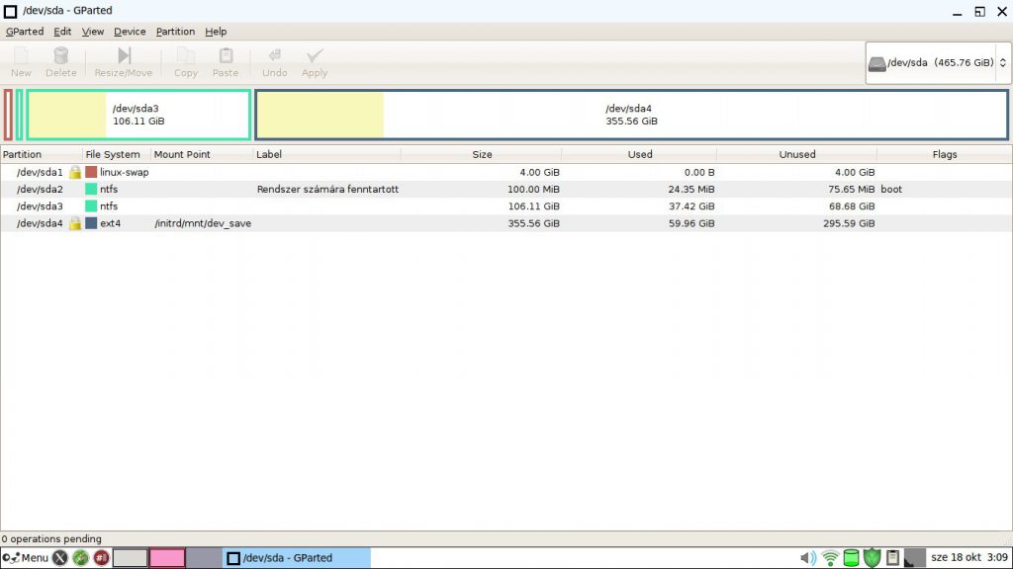The height and width of the screenshot is (569, 1013).
Task: Switch to the first grey desktop in pager
Action: pos(130,557)
